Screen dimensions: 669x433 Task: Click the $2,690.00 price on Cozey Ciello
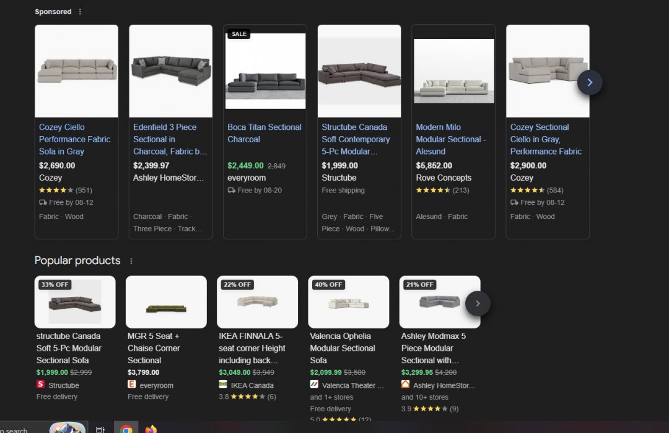point(57,165)
